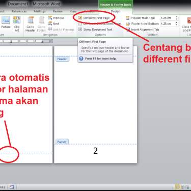This screenshot has width=191, height=191.
Task: Switch to Web Layout view icon
Action: (x=187, y=187)
